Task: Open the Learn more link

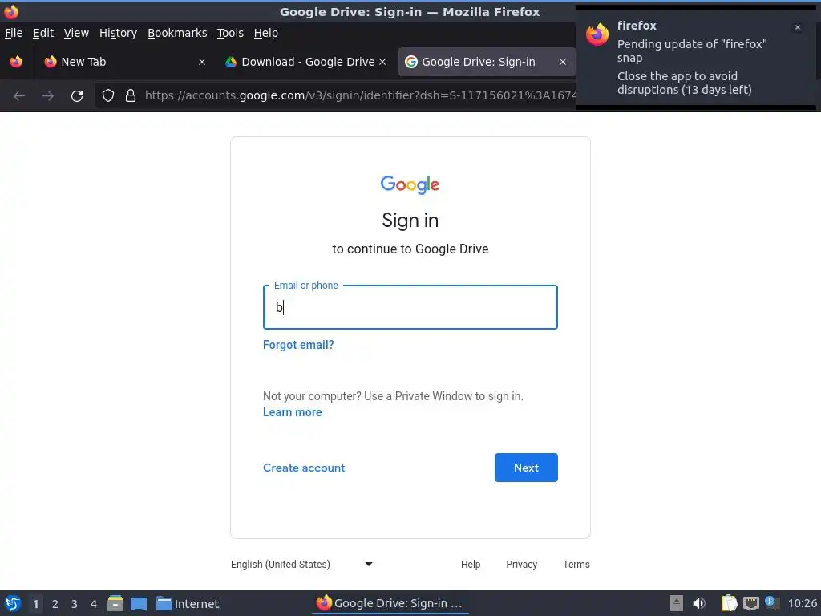Action: (292, 413)
